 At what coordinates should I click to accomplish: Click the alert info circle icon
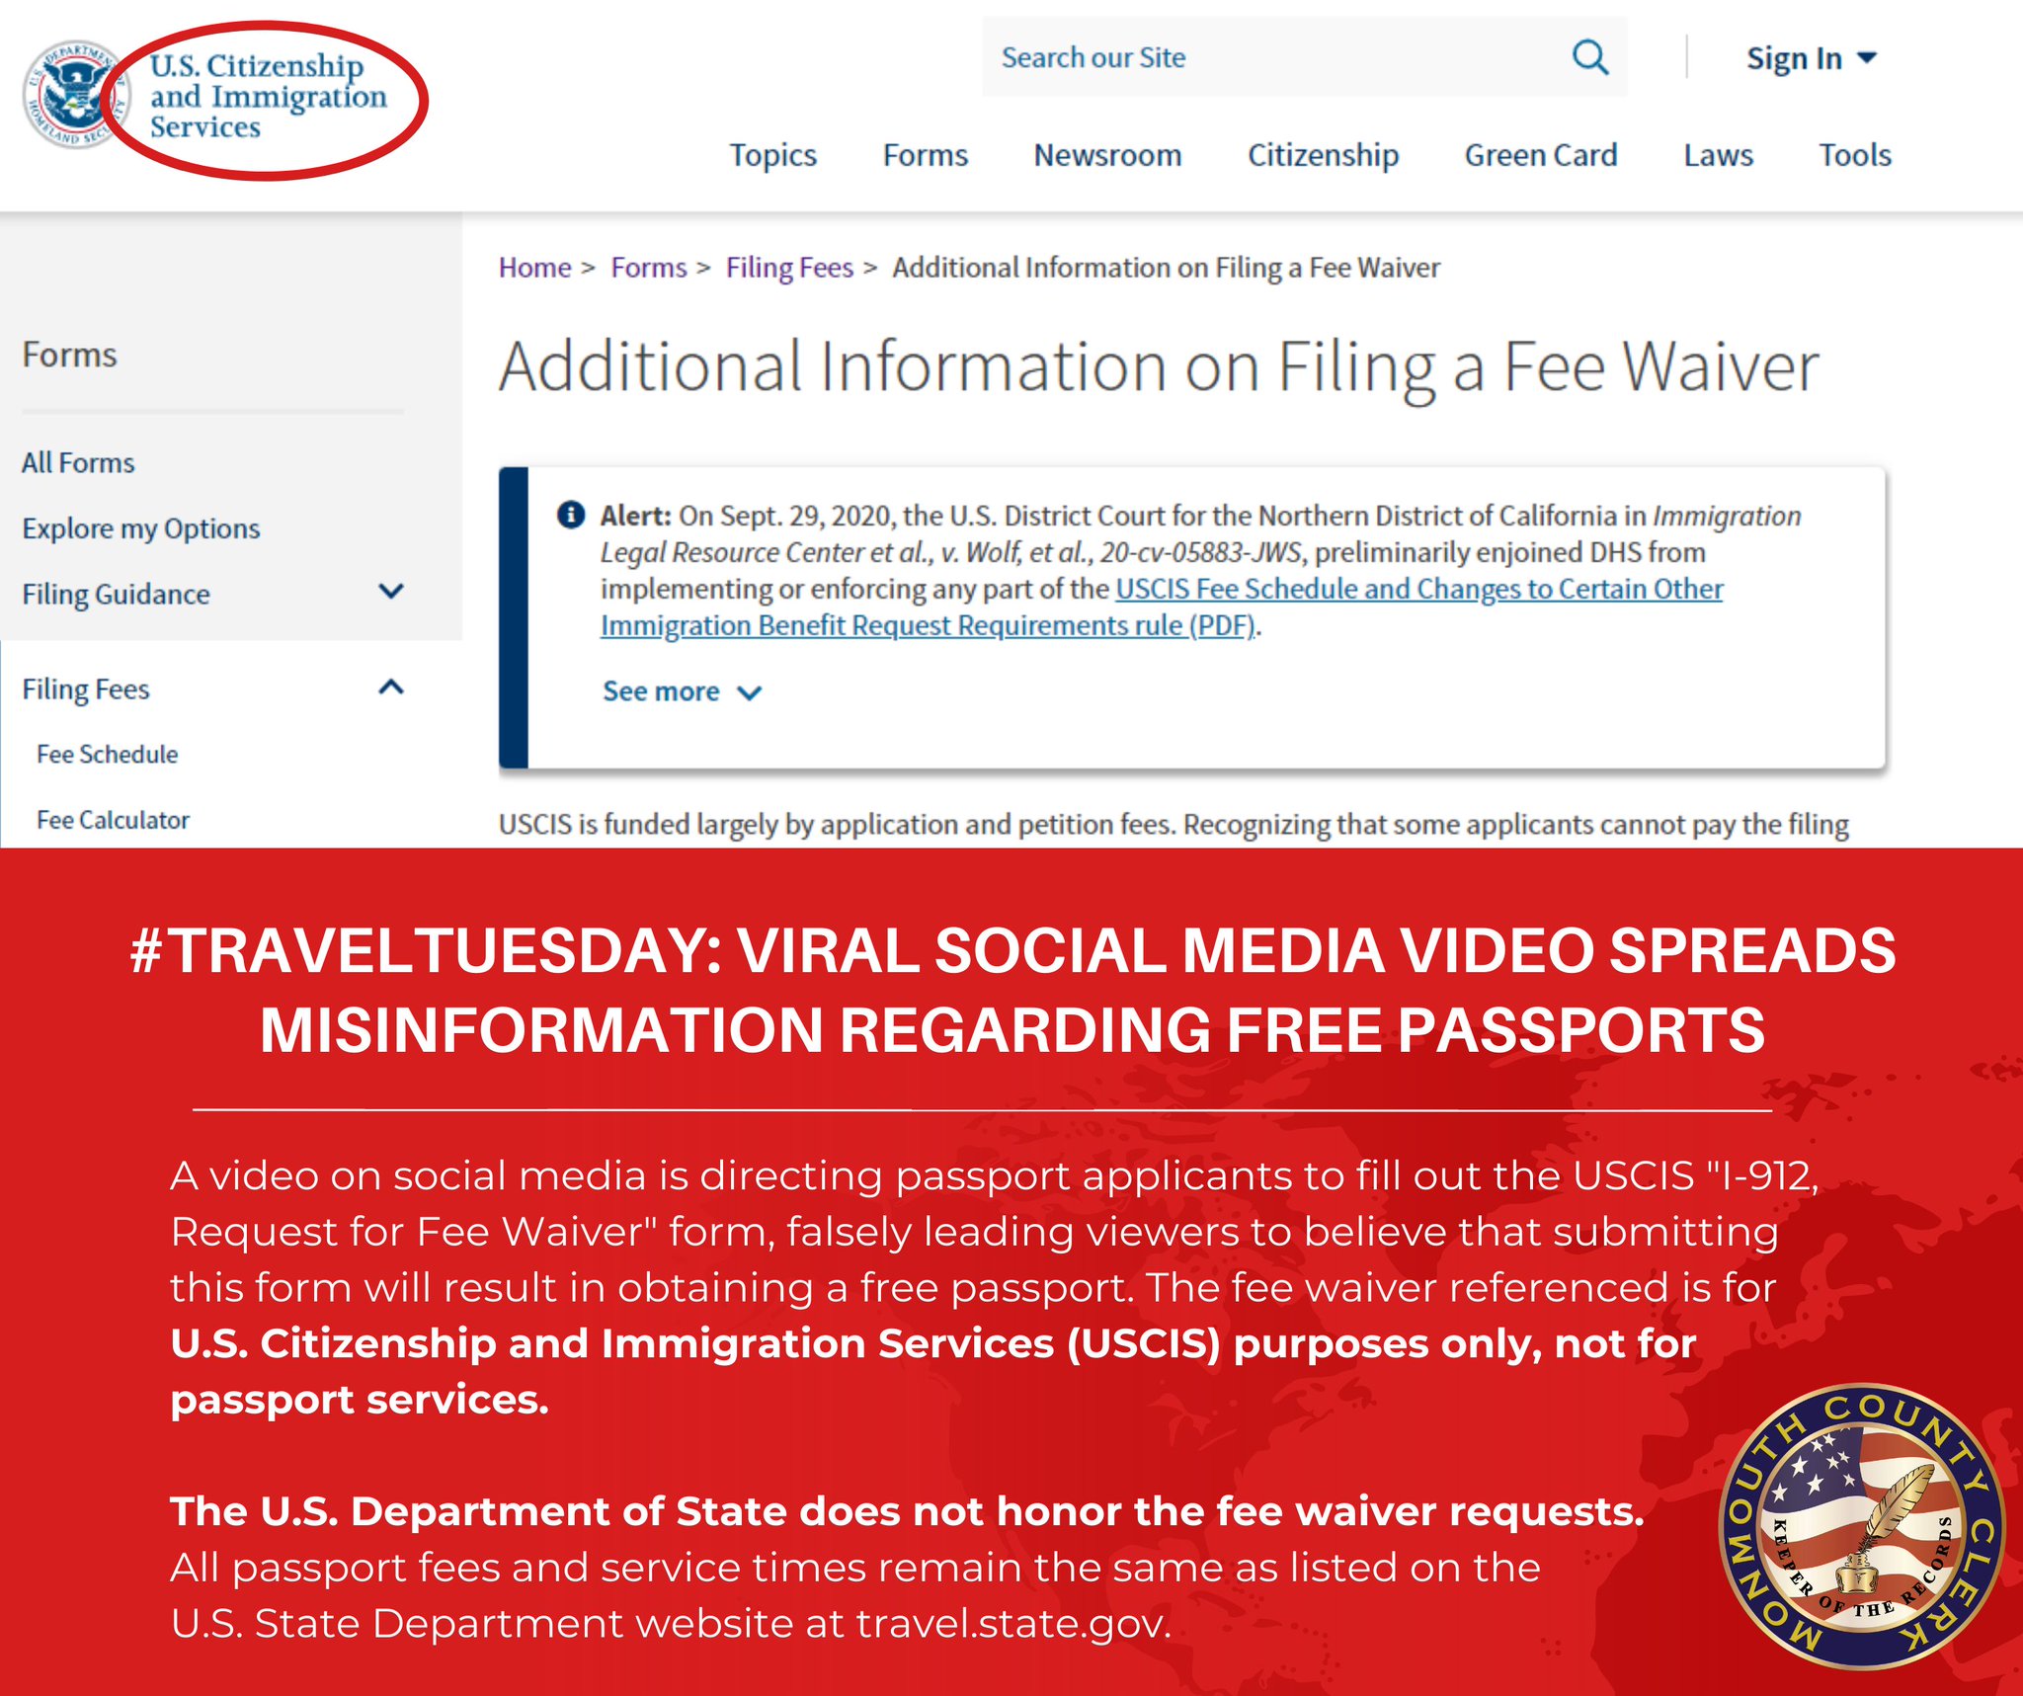(571, 515)
